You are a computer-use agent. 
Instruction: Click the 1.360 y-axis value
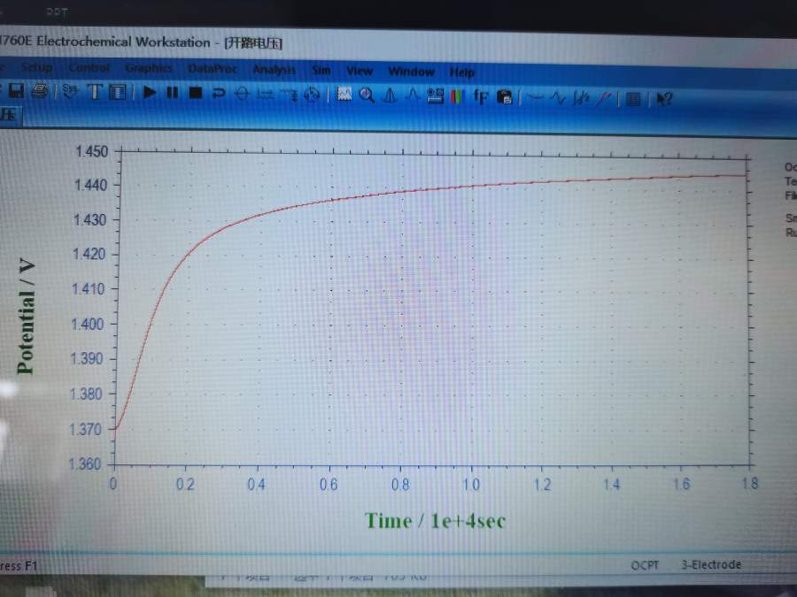[x=85, y=463]
